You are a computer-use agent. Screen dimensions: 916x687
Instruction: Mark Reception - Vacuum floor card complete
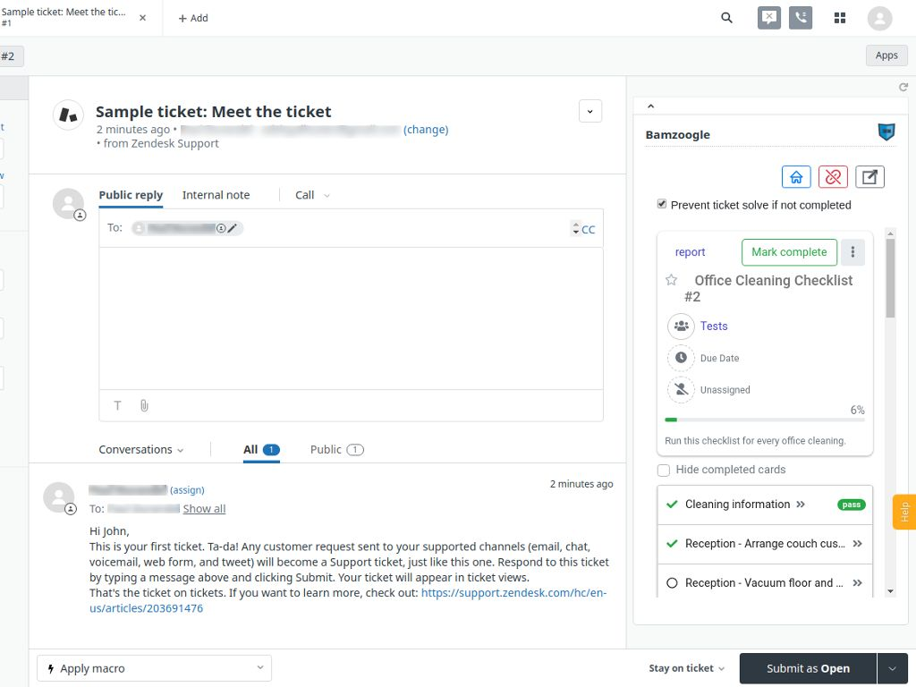click(673, 583)
